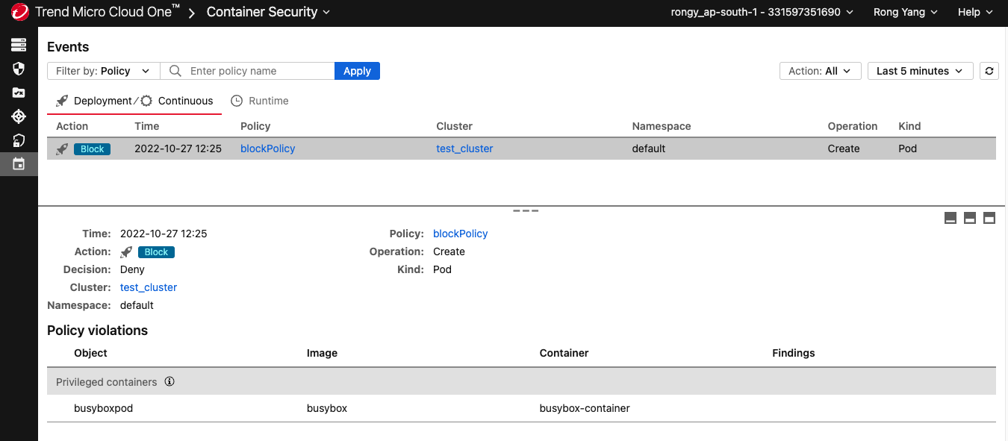Image resolution: width=1008 pixels, height=441 pixels.
Task: Open the clusters server-stack sidebar icon
Action: pyautogui.click(x=19, y=46)
